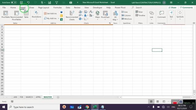Insert a Win/Loss sparkline
This screenshot has width=196, height=110.
tap(126, 19)
